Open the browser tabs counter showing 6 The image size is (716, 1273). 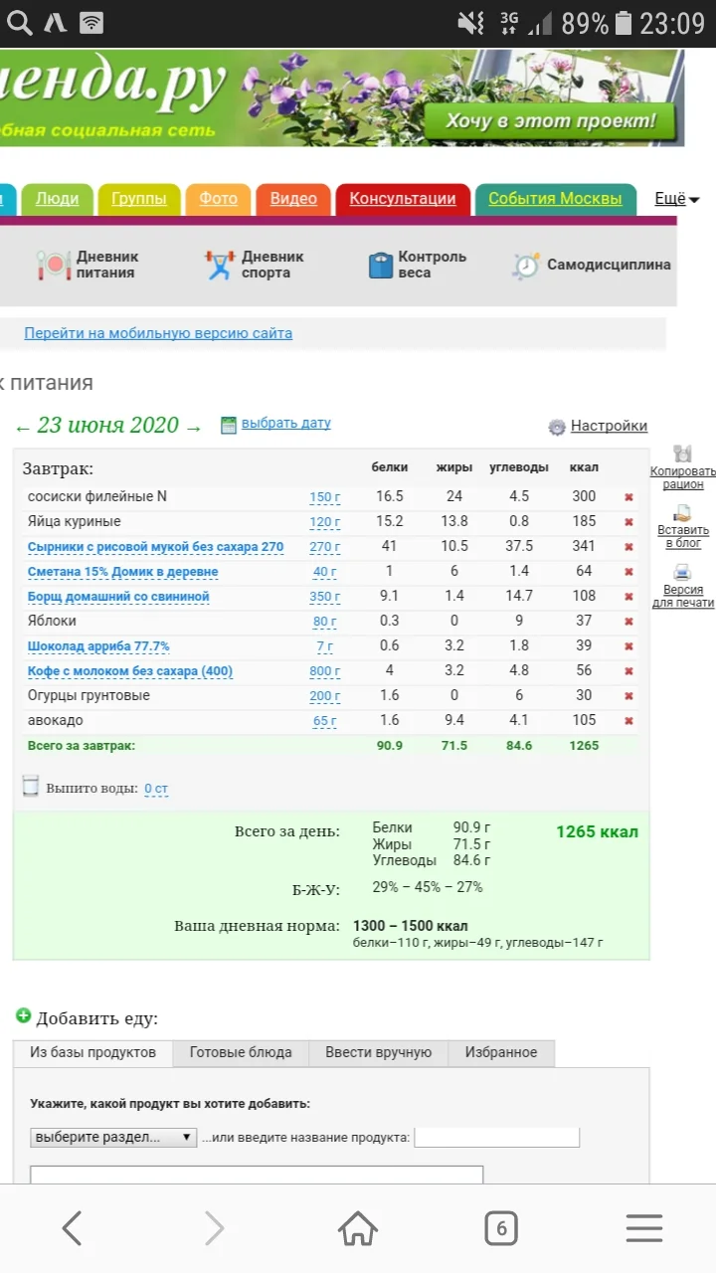coord(501,1229)
